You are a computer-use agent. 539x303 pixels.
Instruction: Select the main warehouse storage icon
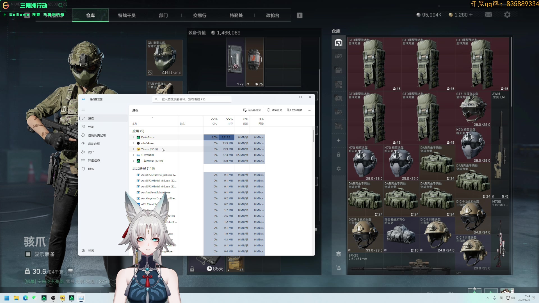[339, 43]
